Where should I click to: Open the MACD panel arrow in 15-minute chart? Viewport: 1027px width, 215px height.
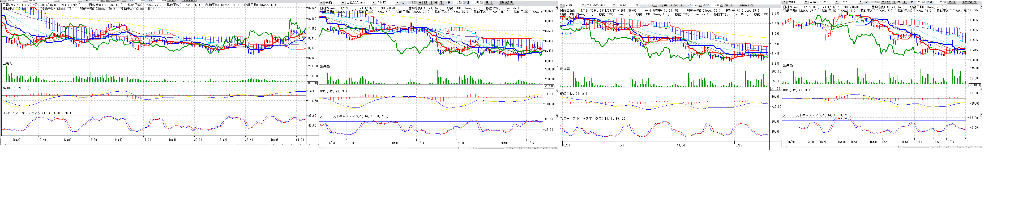click(x=557, y=92)
